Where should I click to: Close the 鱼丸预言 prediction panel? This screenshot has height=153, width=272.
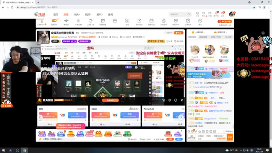pyautogui.click(x=181, y=100)
